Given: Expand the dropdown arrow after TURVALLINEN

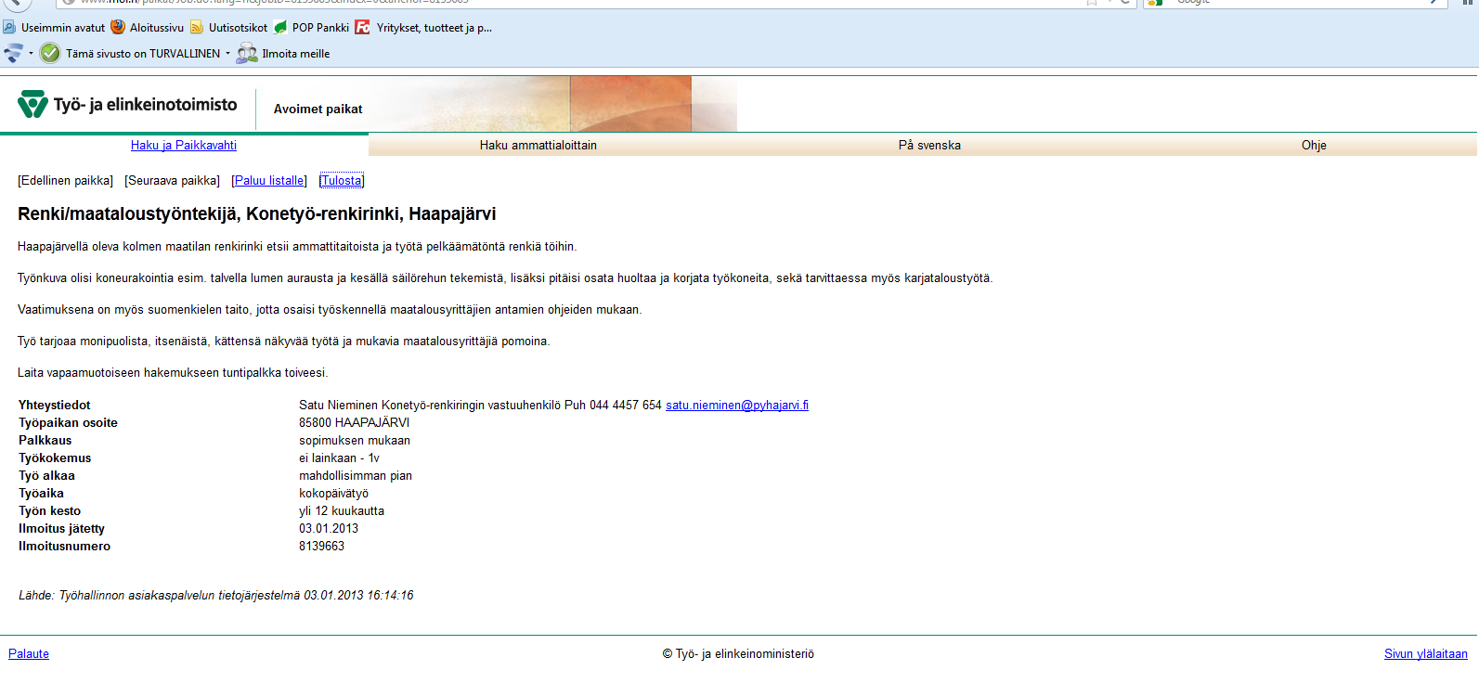Looking at the screenshot, I should [227, 54].
